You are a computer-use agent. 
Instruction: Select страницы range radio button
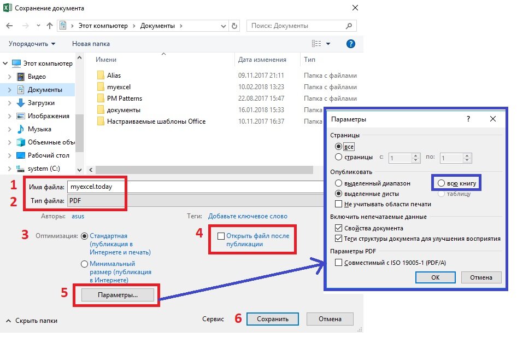tap(338, 157)
